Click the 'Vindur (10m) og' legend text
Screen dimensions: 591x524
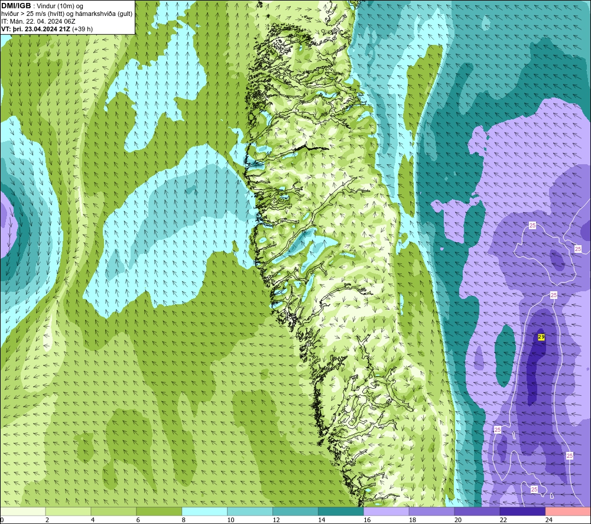pyautogui.click(x=60, y=6)
